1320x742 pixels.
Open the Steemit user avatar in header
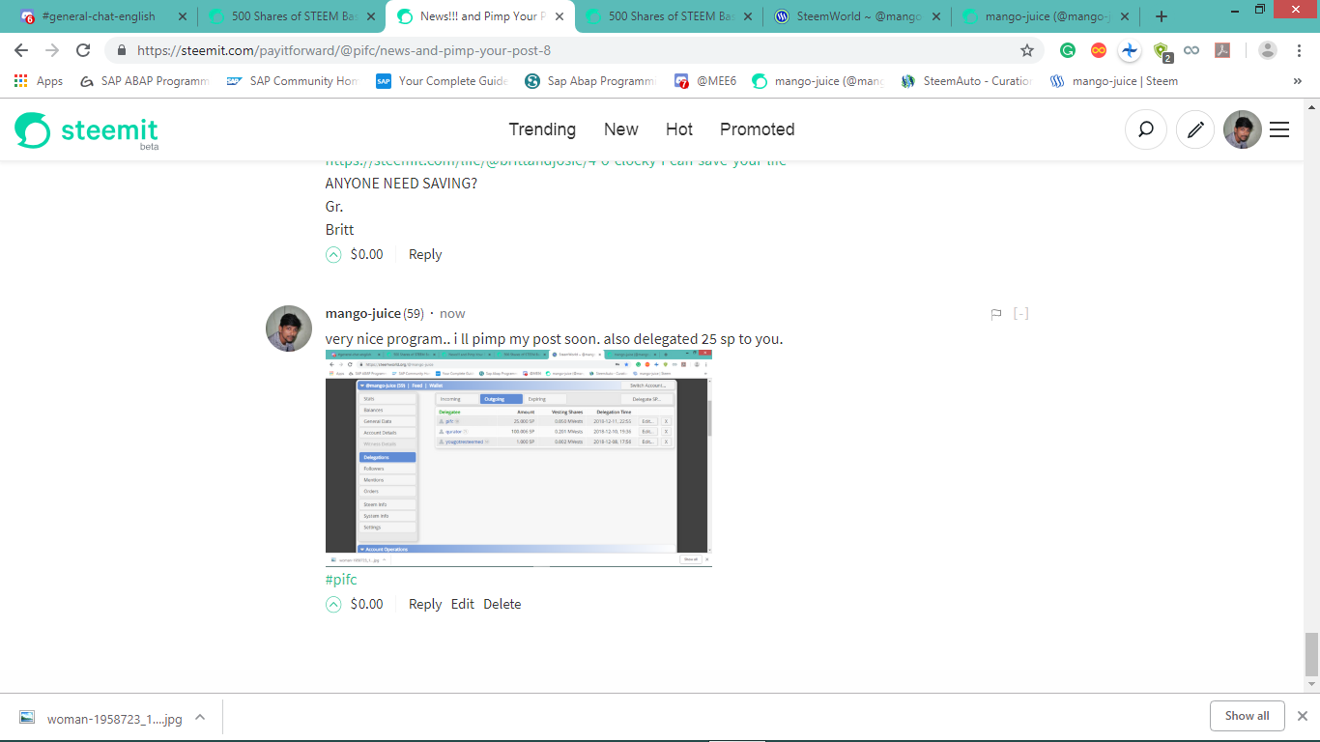tap(1243, 129)
